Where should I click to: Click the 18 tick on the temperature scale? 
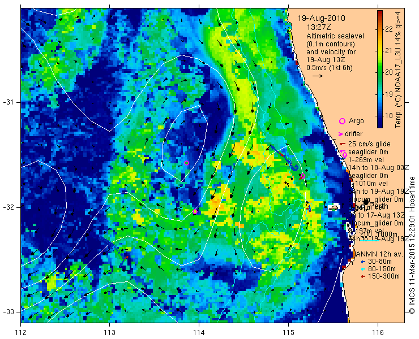coord(389,116)
